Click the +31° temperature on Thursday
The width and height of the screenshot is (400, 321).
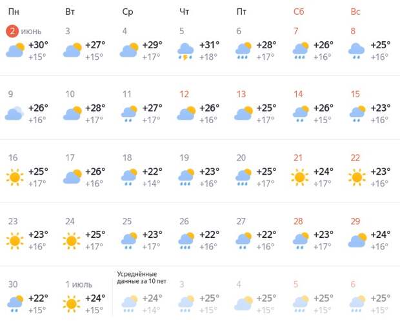[209, 45]
